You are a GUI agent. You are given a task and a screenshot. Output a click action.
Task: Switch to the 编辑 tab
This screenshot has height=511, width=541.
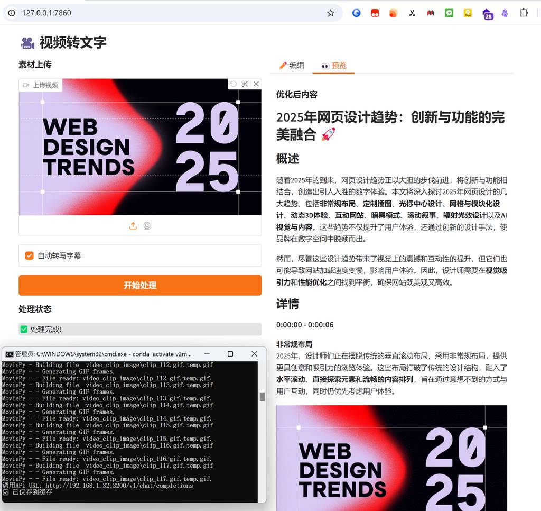(x=291, y=66)
